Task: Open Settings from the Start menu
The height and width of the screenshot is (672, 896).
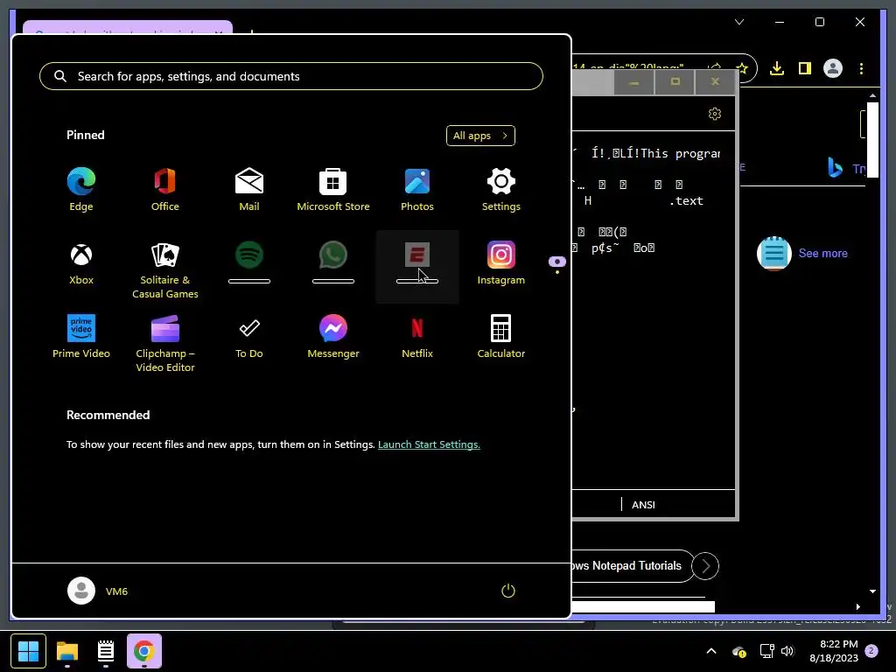Action: [x=501, y=189]
